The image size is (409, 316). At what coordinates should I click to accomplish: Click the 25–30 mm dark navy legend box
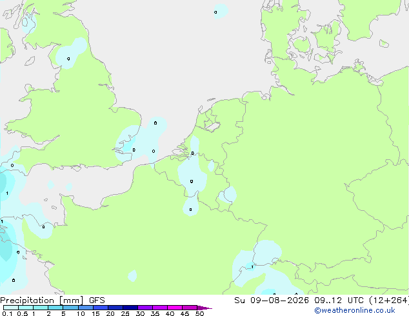130,308
